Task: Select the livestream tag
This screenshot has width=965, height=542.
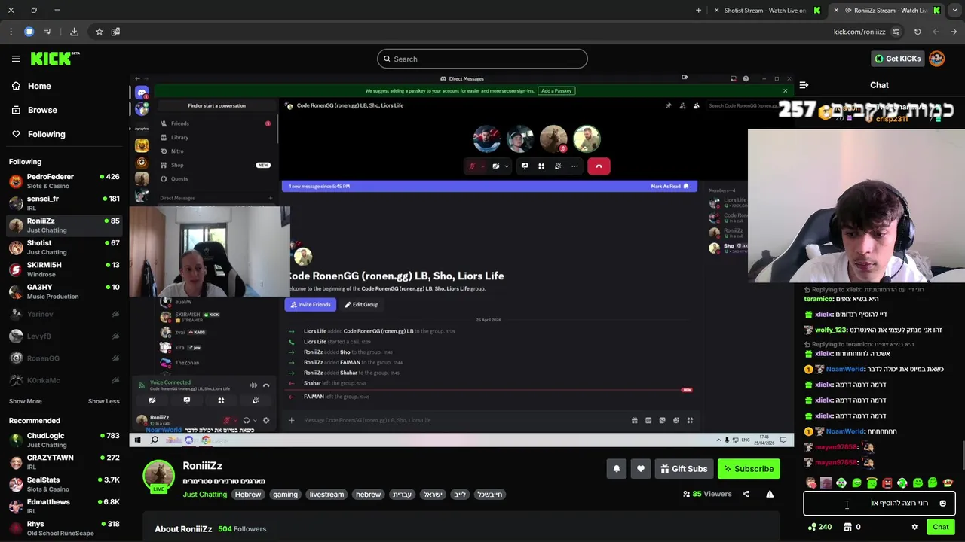Action: [x=326, y=495]
